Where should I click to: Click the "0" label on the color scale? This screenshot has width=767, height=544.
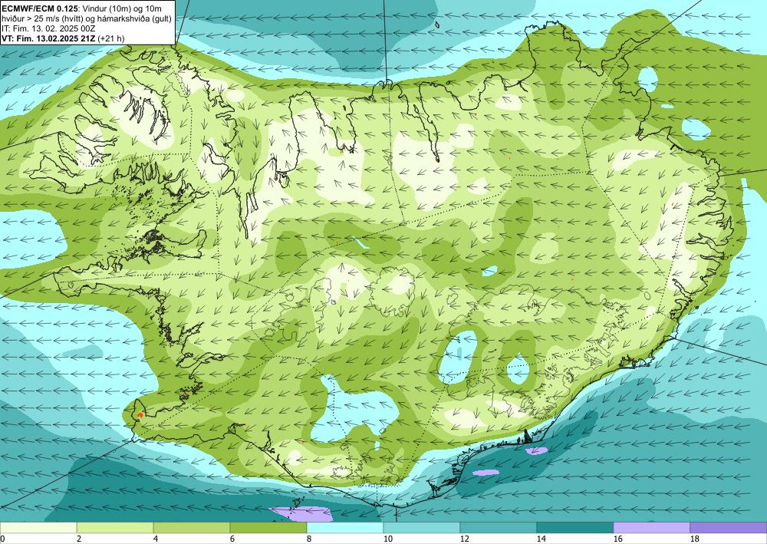tap(2, 539)
